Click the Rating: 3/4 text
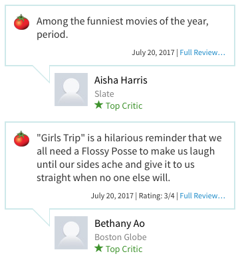Viewport: 240px width, 260px height. pos(157,196)
